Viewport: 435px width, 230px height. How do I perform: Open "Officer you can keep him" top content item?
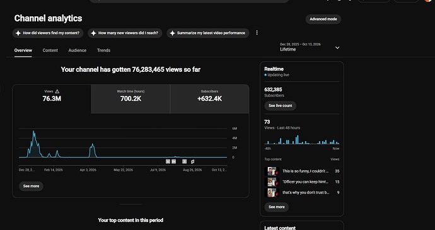click(302, 182)
